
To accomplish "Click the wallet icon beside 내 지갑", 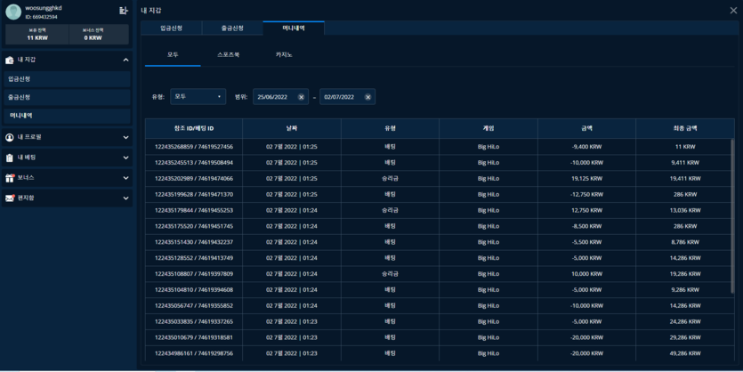I will tap(10, 61).
